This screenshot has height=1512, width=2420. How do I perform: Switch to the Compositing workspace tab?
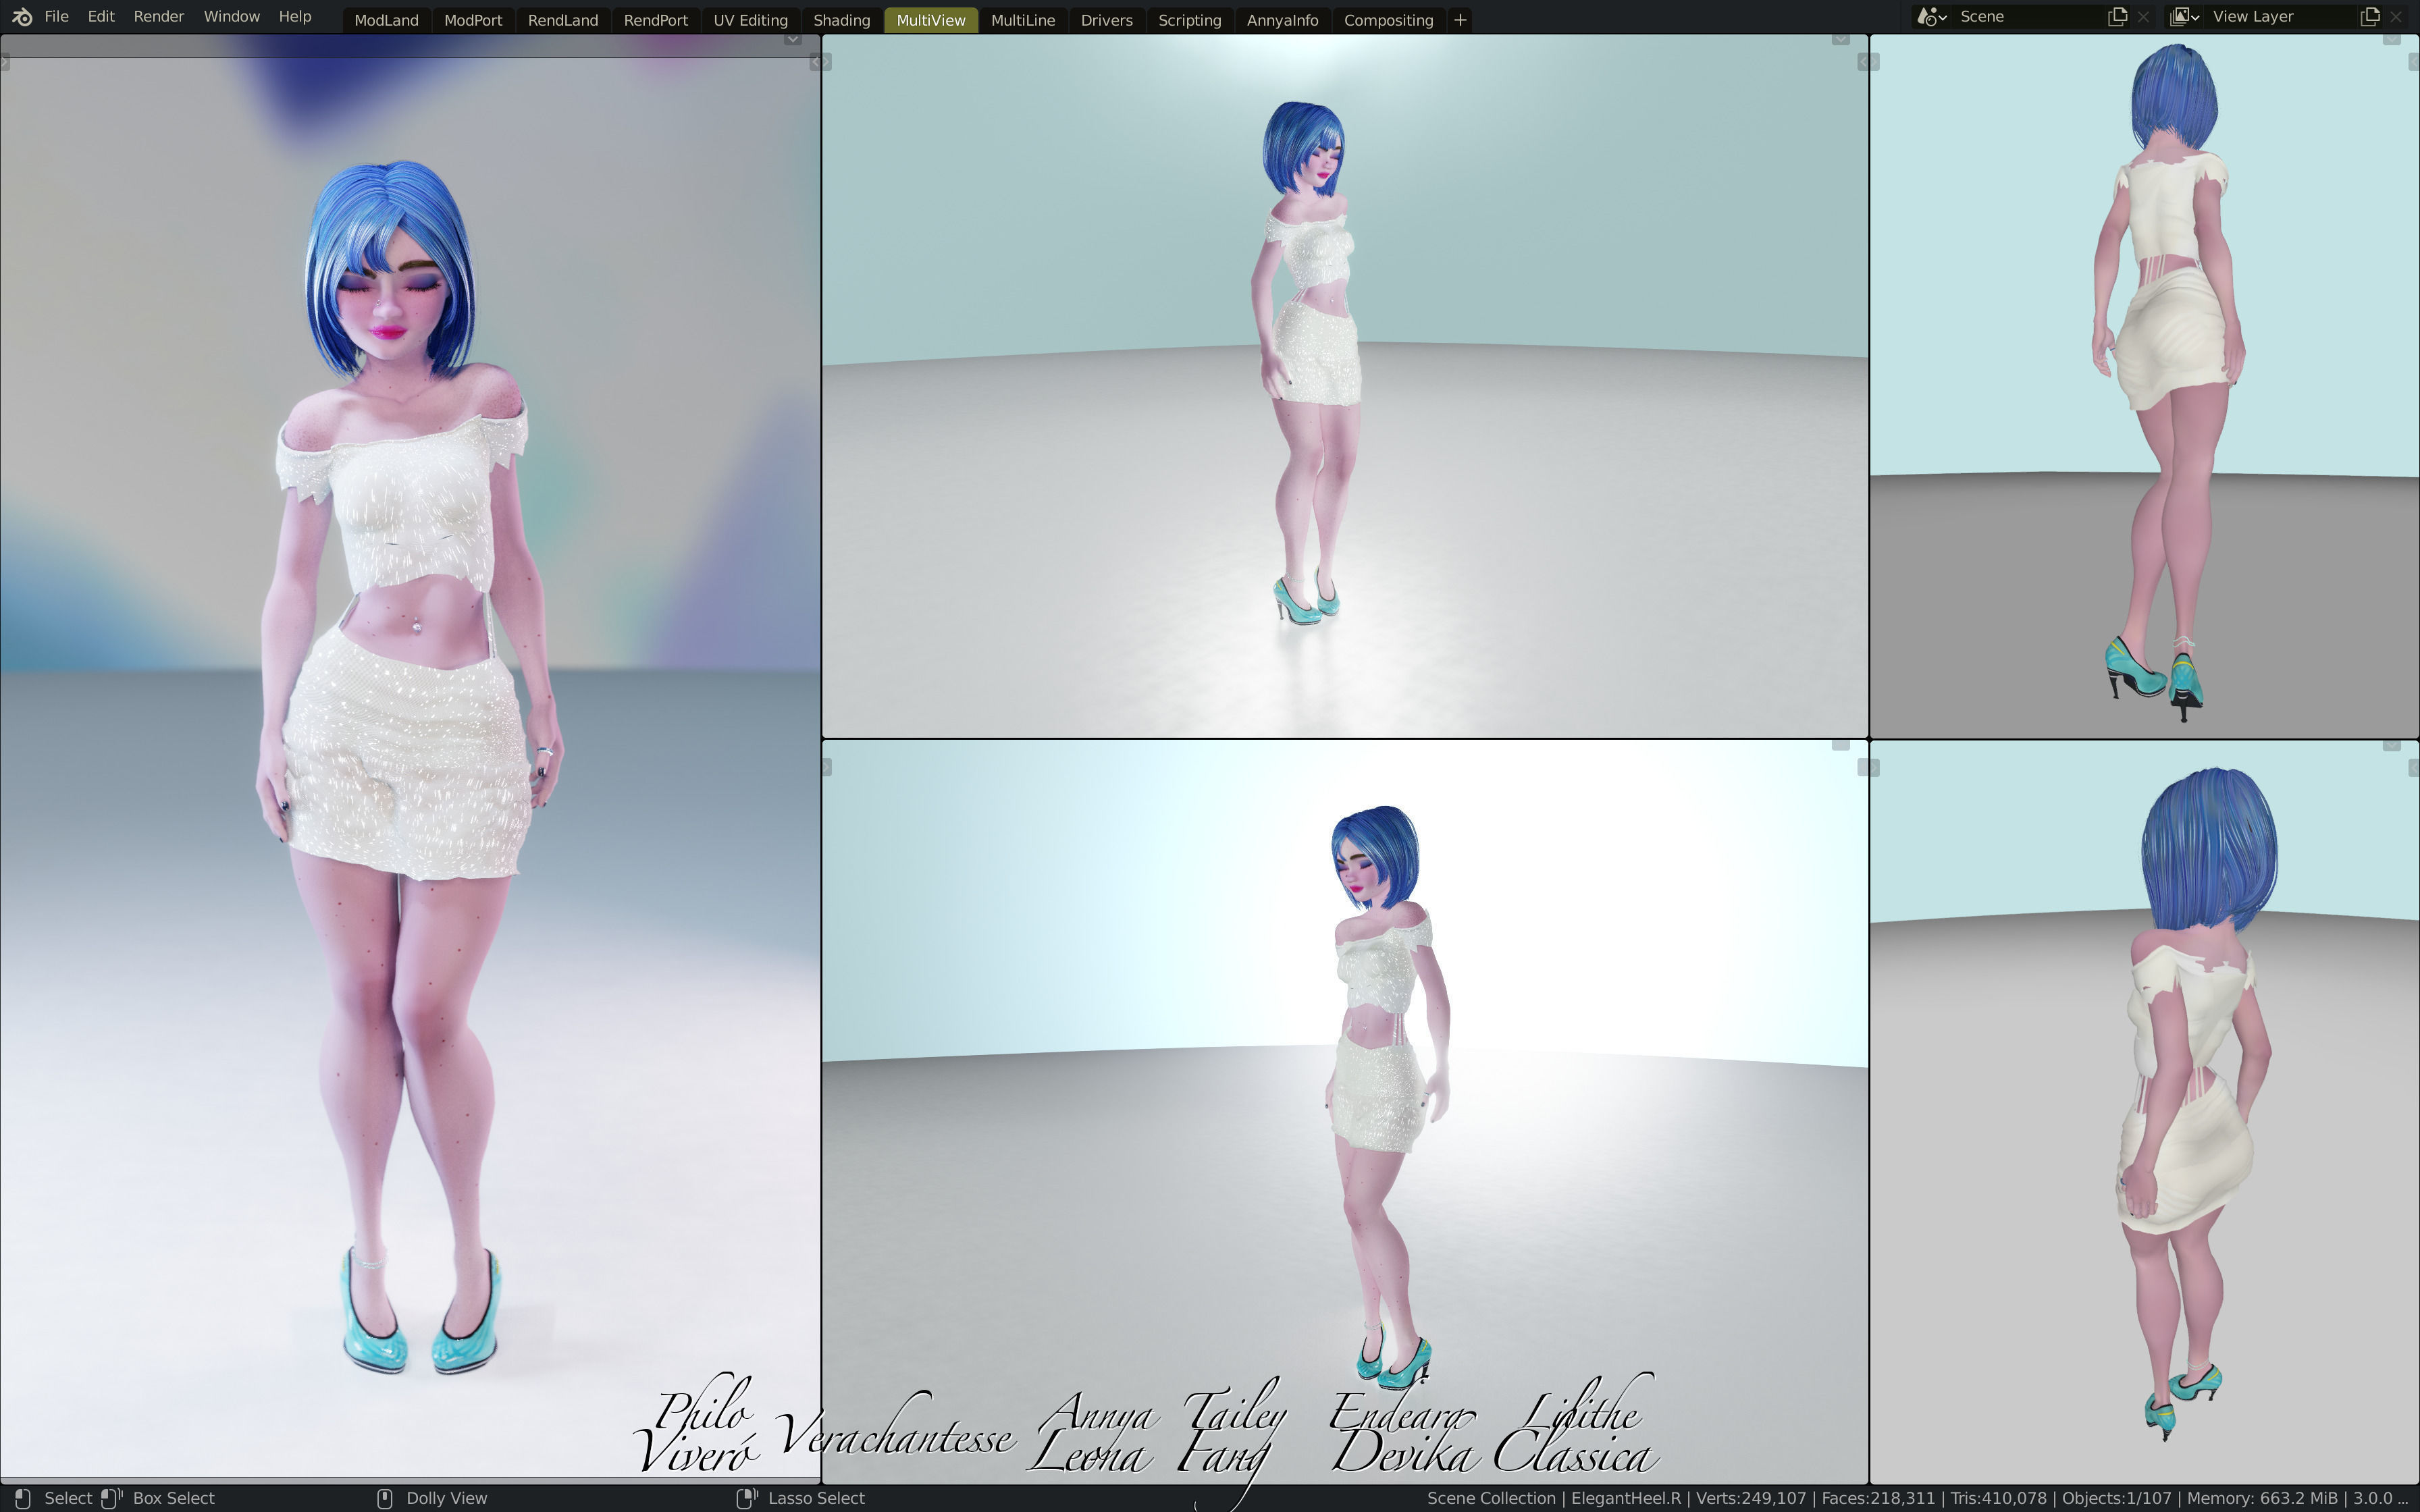point(1388,20)
